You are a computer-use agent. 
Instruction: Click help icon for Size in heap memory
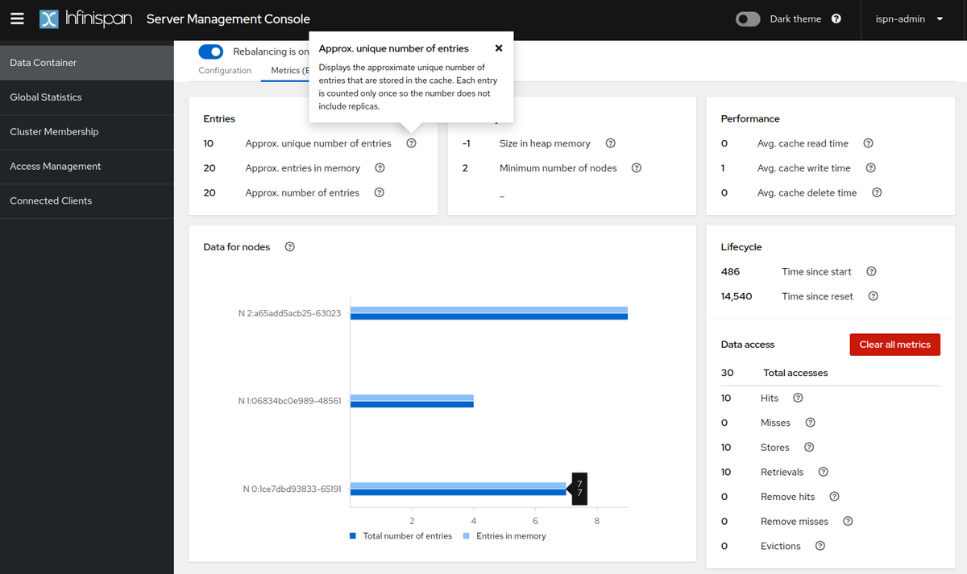tap(610, 143)
